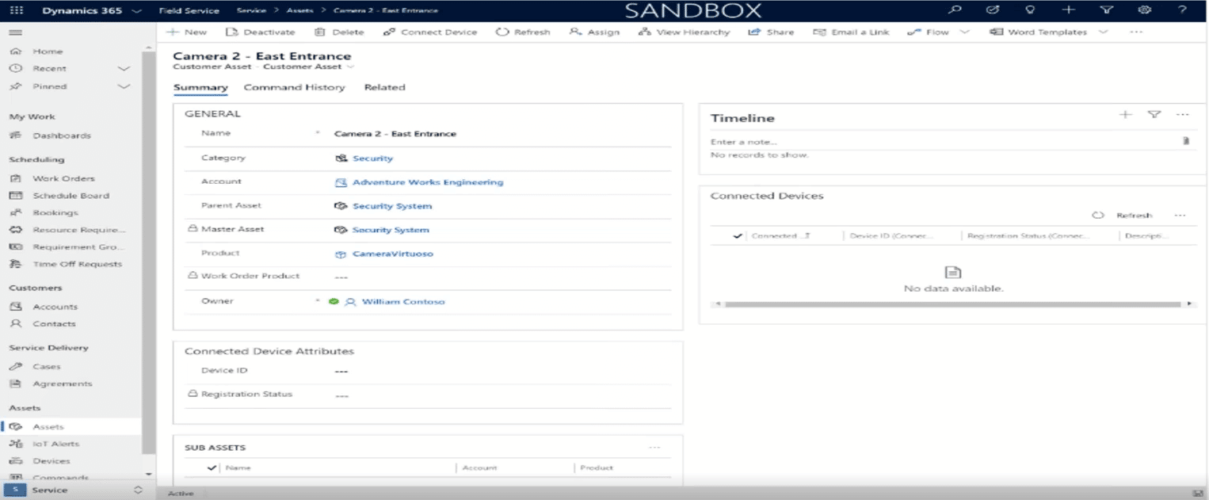Click the Help question mark icon
This screenshot has height=500, width=1209.
(1181, 10)
